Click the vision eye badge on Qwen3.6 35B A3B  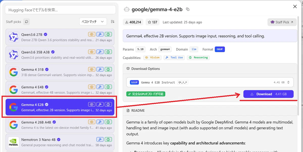point(92,52)
